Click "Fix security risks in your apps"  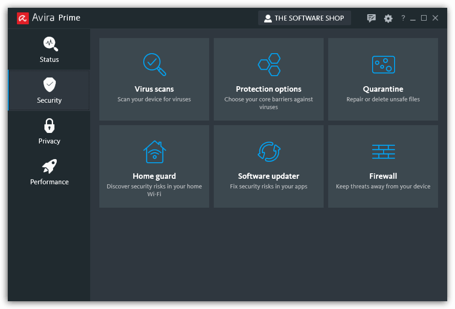click(x=269, y=186)
